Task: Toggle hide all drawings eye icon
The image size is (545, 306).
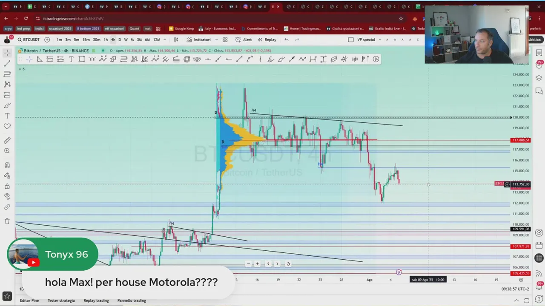Action: (x=7, y=196)
